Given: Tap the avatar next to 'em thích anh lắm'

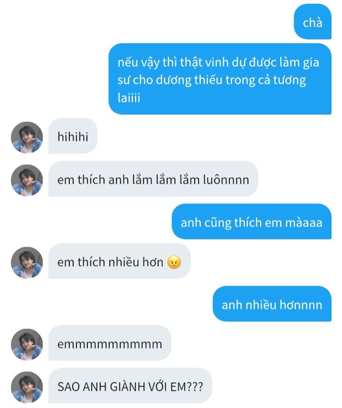Looking at the screenshot, I should pos(27,180).
